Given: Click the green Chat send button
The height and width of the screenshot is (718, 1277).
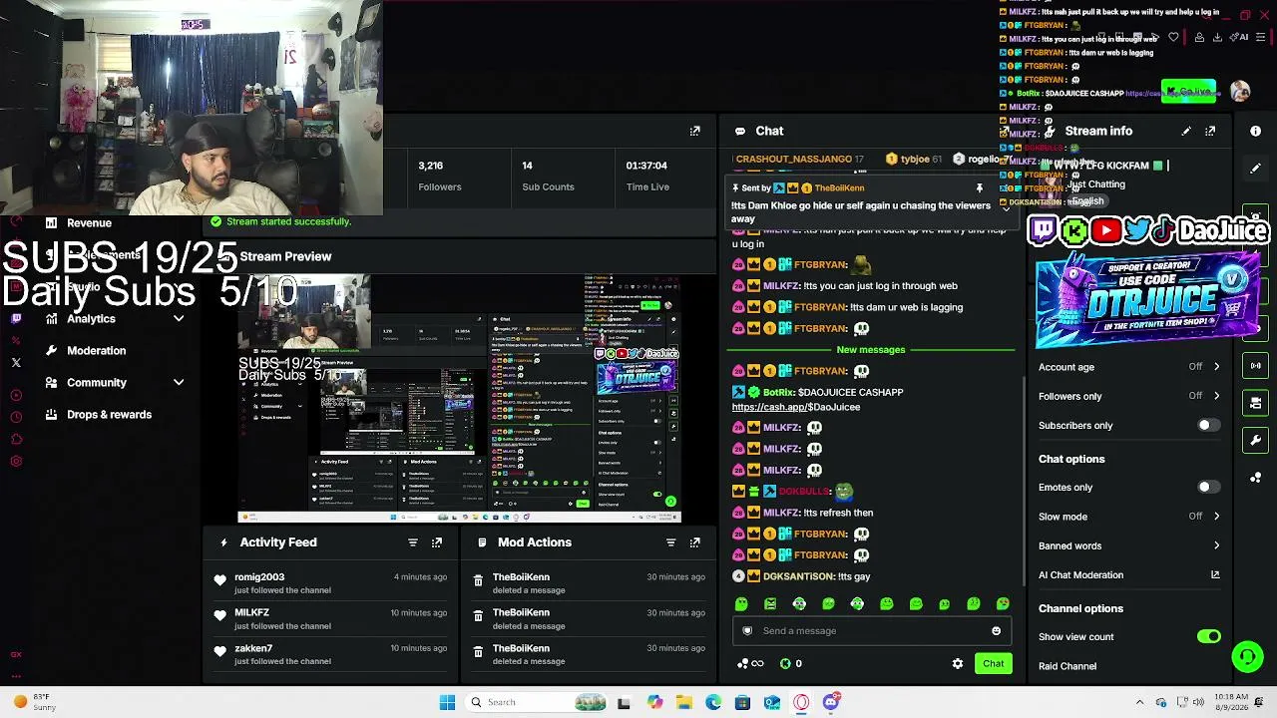Looking at the screenshot, I should (x=993, y=664).
